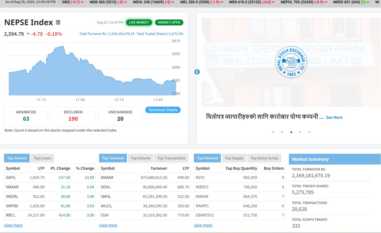The width and height of the screenshot is (381, 233).
Task: Click MAKAR symbol in Top Demand table
Action: tap(202, 196)
